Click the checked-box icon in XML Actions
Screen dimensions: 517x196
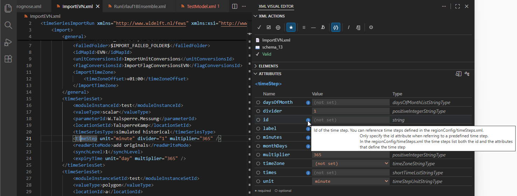pyautogui.click(x=269, y=27)
